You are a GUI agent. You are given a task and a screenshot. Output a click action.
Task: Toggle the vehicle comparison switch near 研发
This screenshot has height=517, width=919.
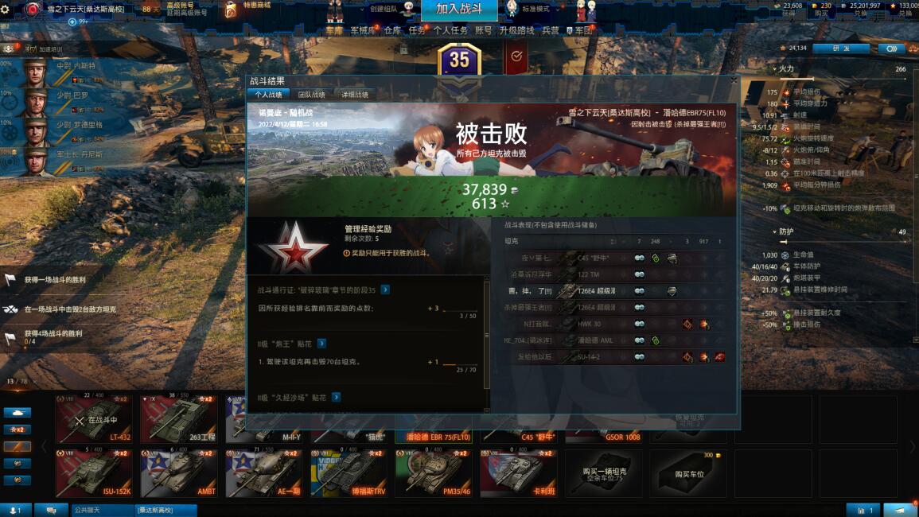(891, 49)
